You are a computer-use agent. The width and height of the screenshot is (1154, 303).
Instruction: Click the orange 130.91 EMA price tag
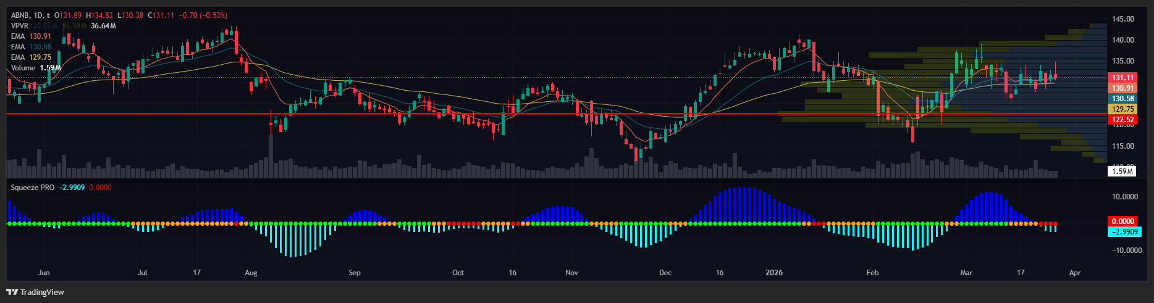pyautogui.click(x=1122, y=88)
